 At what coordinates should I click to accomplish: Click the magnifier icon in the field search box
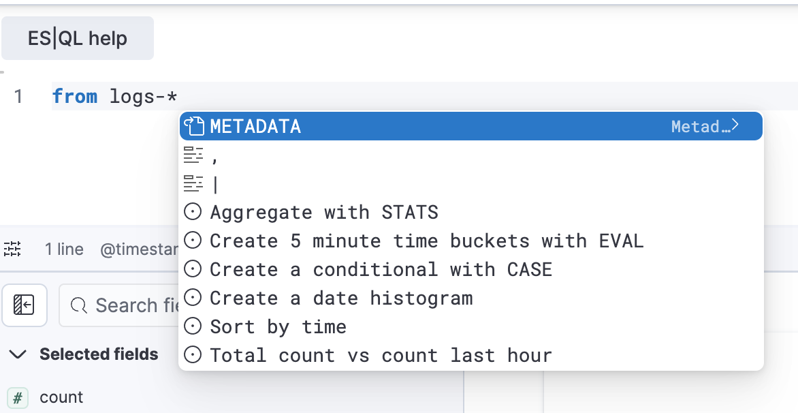79,305
